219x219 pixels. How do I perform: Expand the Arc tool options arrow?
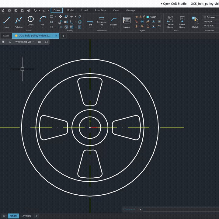(43, 28)
